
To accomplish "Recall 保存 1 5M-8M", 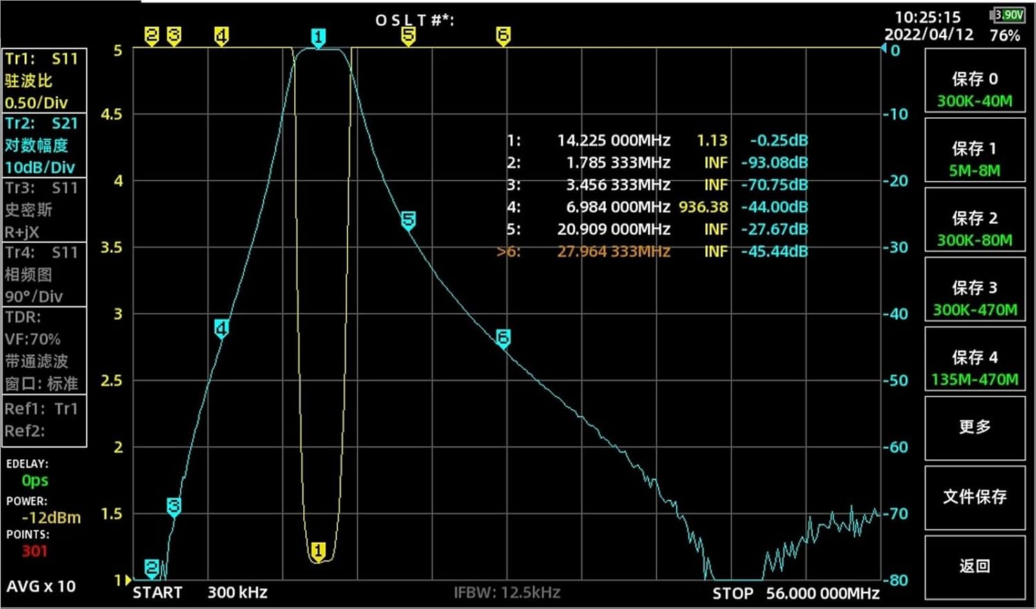I will [x=975, y=150].
